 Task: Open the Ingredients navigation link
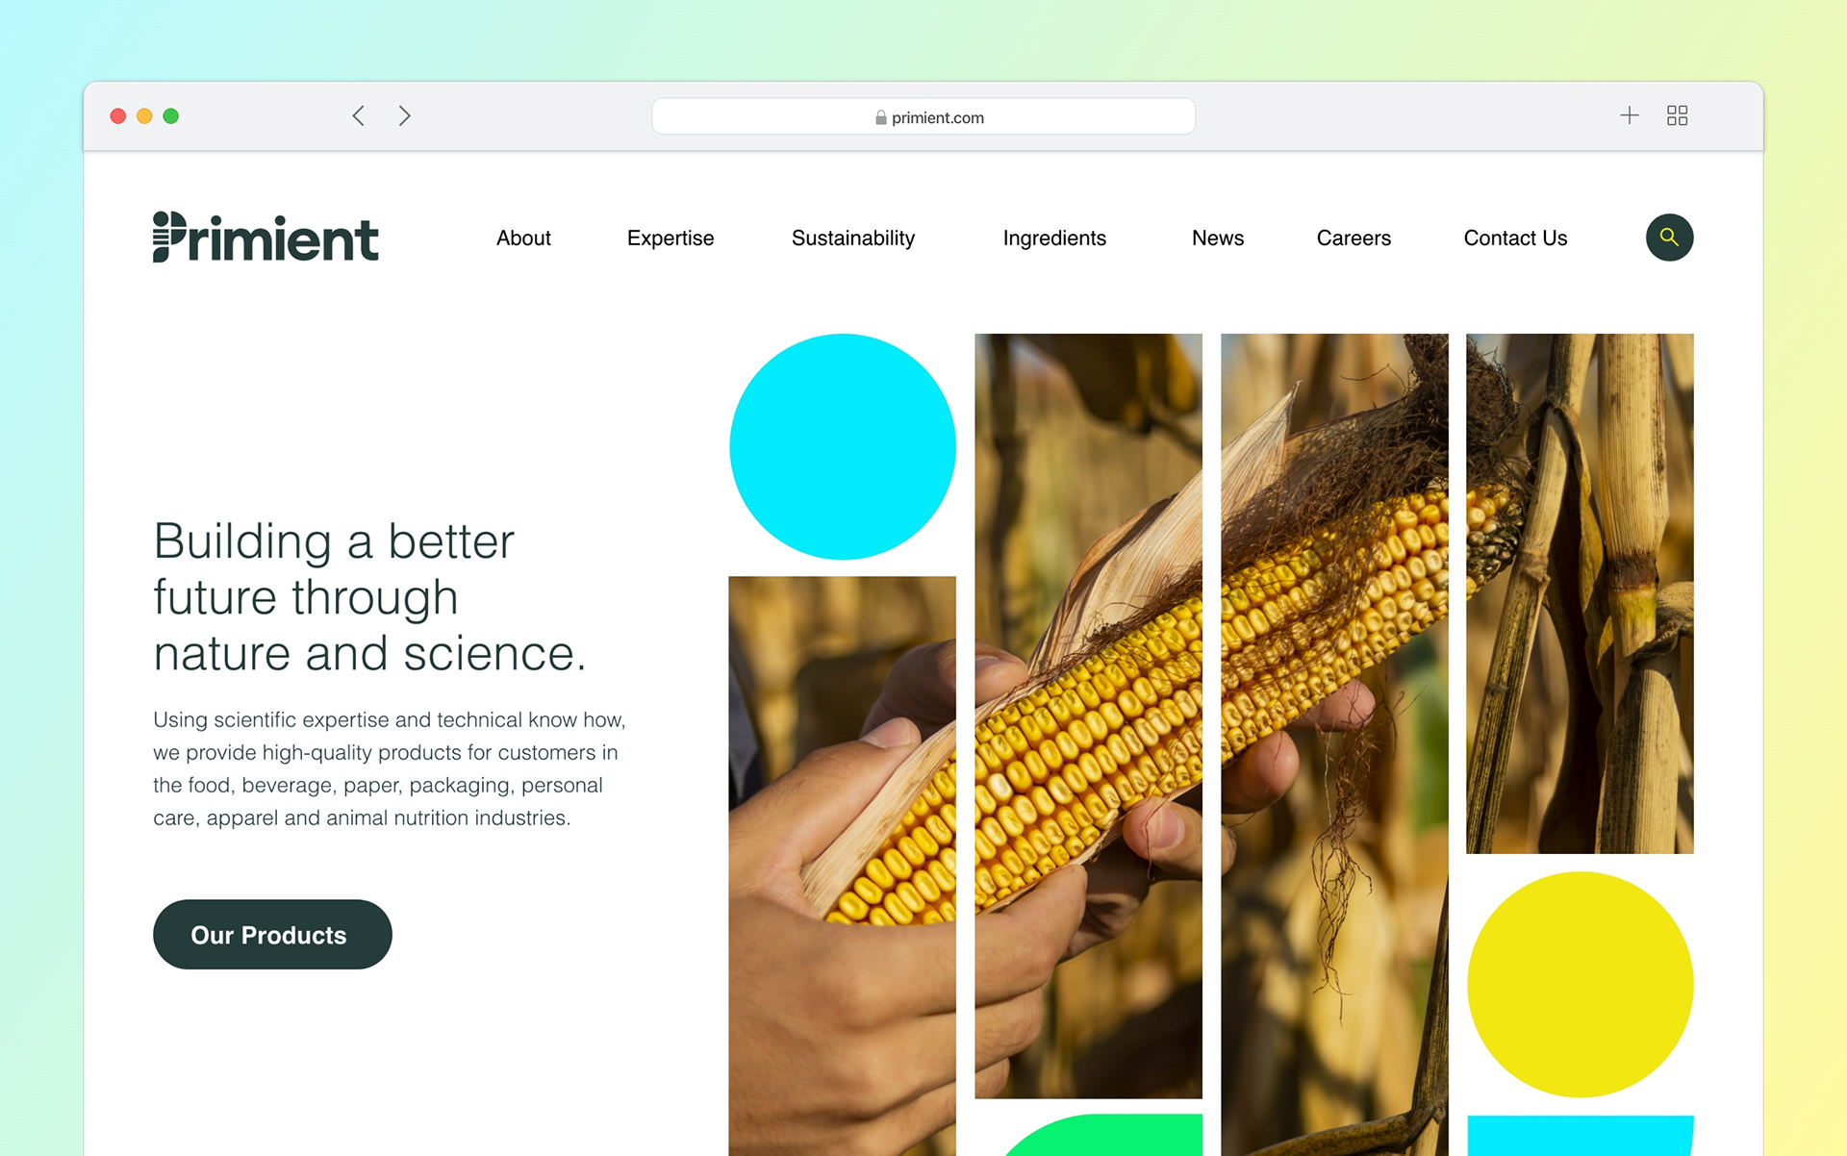coord(1054,238)
